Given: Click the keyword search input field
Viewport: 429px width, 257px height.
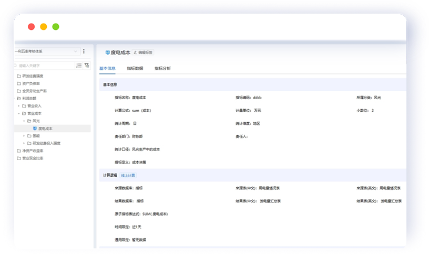Looking at the screenshot, I should [45, 66].
